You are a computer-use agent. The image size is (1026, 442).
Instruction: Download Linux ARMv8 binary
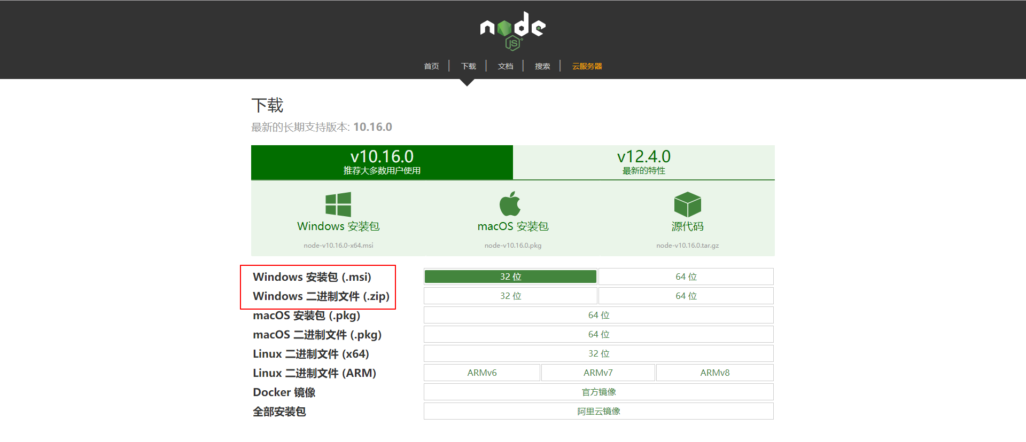coord(715,373)
